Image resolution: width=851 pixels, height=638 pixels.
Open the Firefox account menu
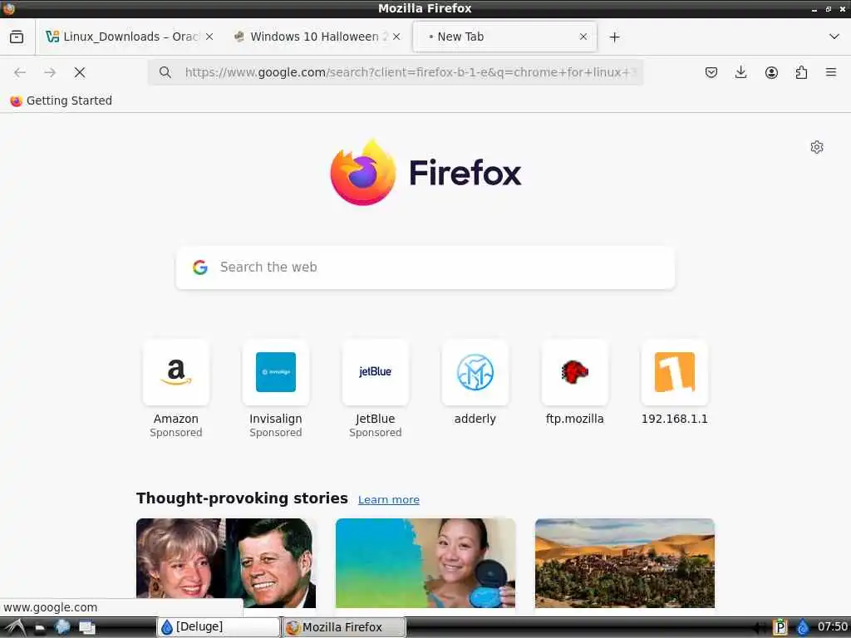(771, 72)
